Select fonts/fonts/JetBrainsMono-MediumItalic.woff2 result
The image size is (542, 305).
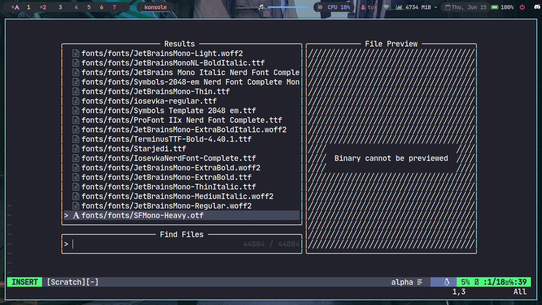[182, 196]
